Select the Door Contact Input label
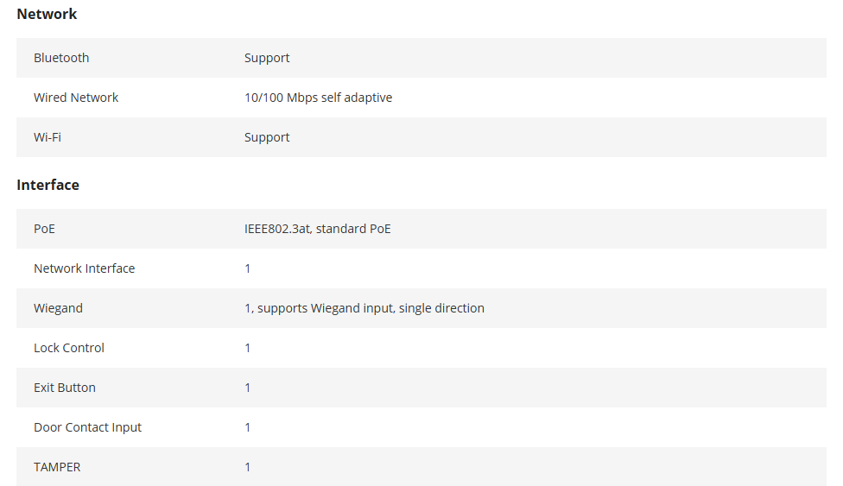This screenshot has width=843, height=486. coord(87,428)
